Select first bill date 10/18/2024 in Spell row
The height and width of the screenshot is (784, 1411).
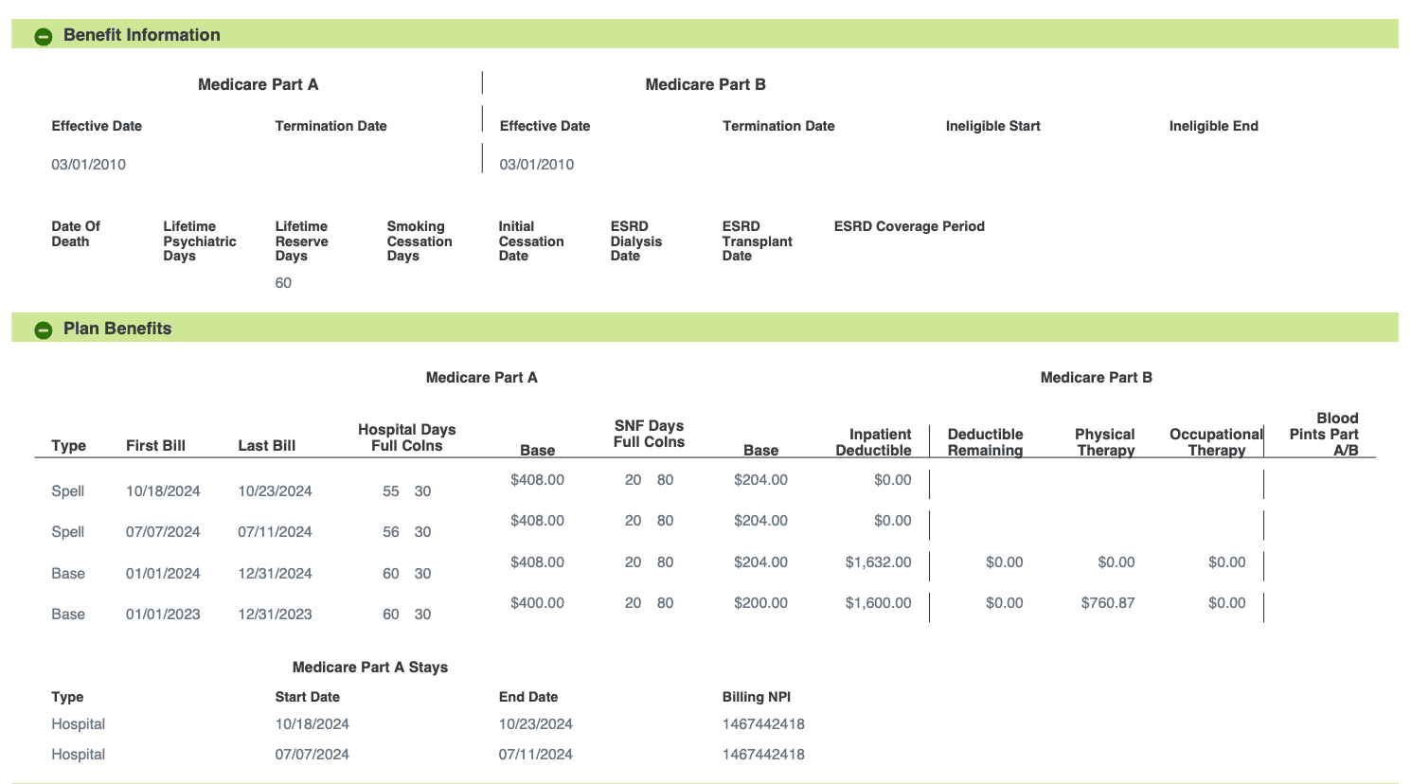[x=163, y=491]
